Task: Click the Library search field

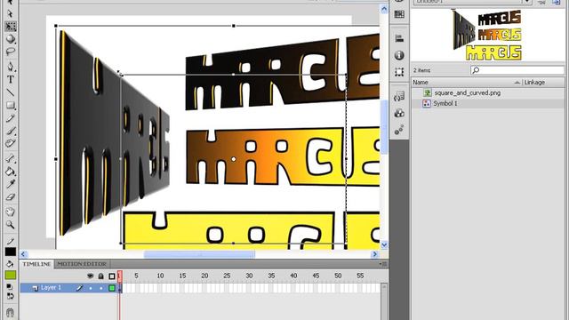Action: click(517, 69)
